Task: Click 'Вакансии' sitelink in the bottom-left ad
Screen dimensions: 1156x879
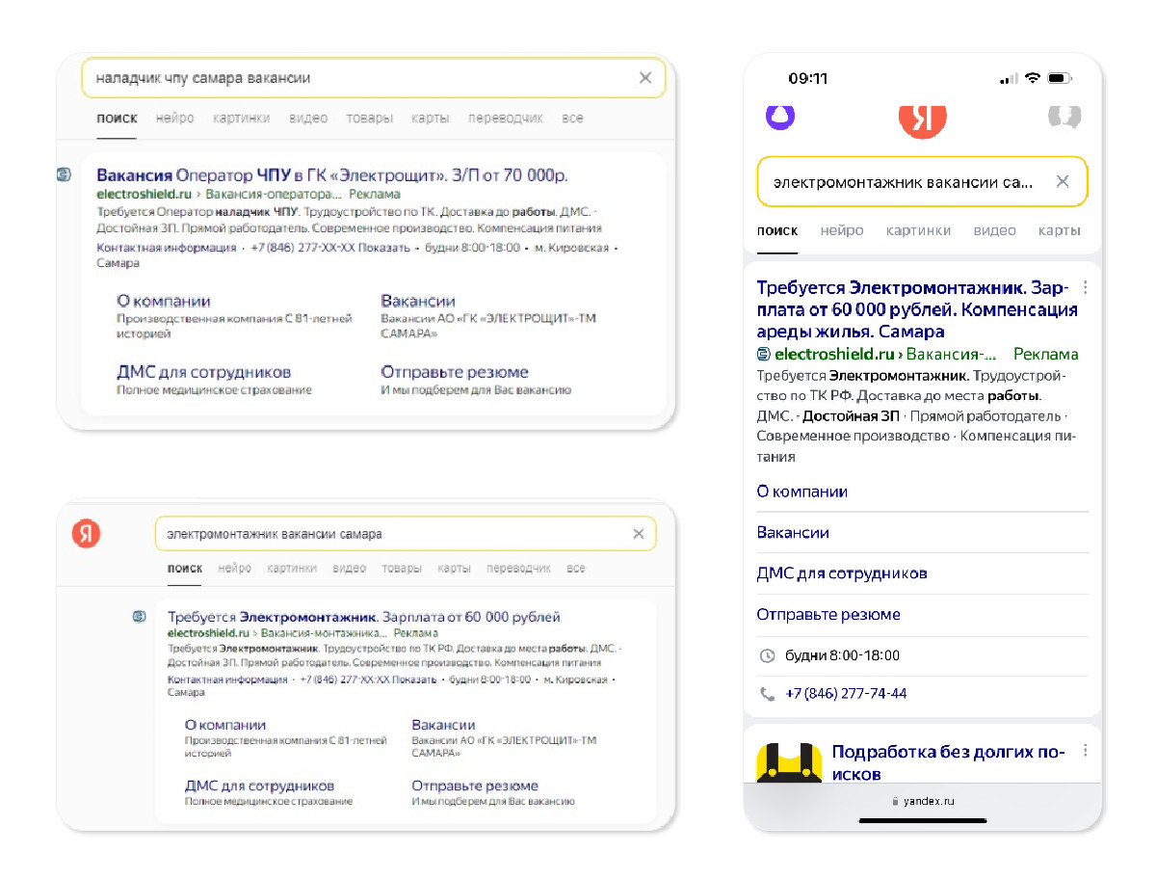Action: [443, 725]
